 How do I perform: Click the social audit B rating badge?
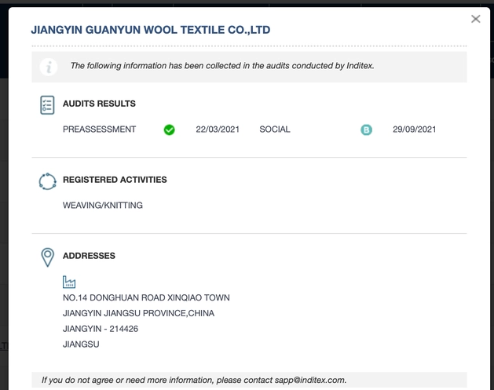click(x=366, y=129)
